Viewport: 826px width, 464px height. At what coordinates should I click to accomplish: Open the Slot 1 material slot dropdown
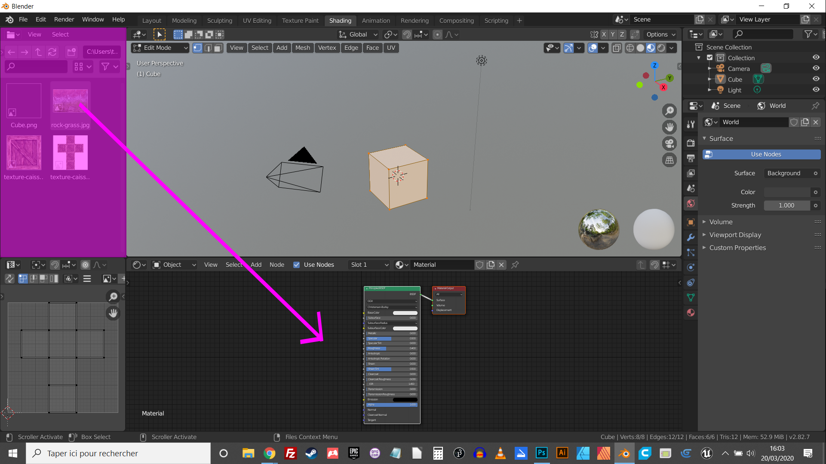[369, 265]
